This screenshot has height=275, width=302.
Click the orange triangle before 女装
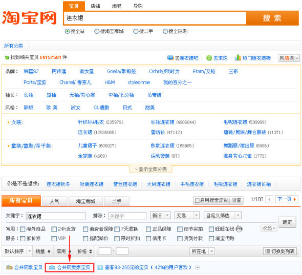click(x=8, y=122)
